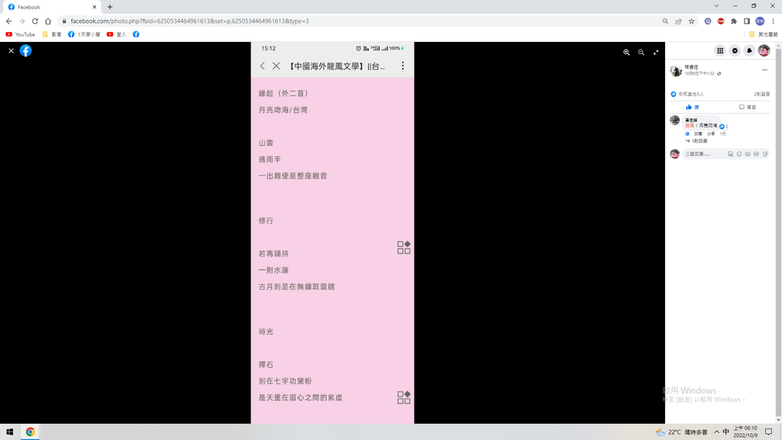Toggle the Like button on the post
The image size is (782, 440).
pyautogui.click(x=692, y=107)
